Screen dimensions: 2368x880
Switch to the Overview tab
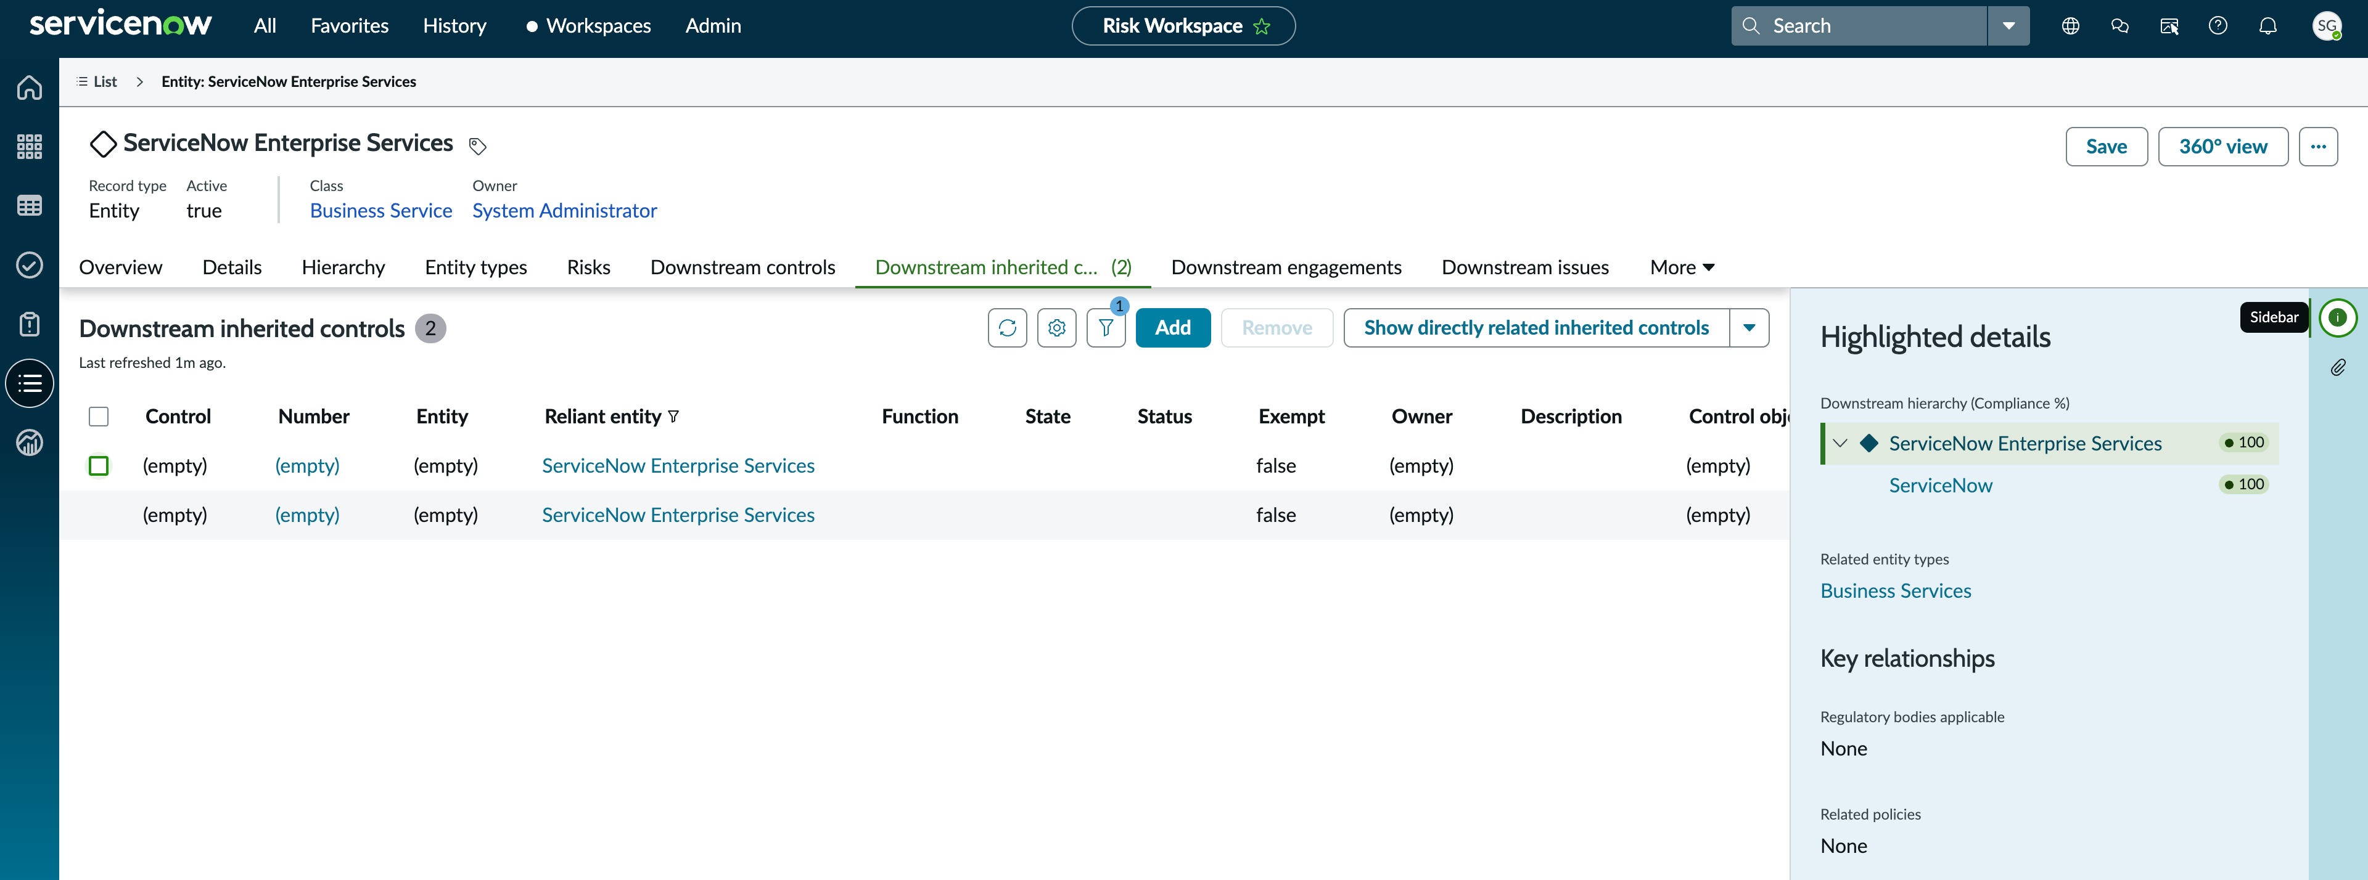tap(120, 267)
